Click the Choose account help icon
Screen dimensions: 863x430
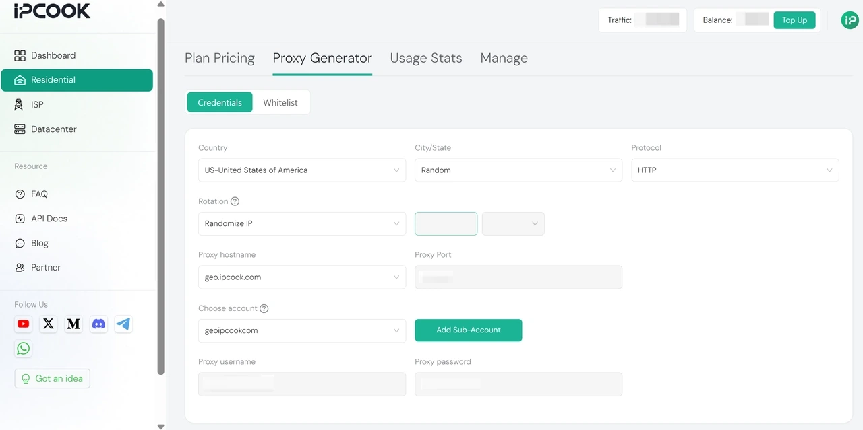(x=264, y=308)
